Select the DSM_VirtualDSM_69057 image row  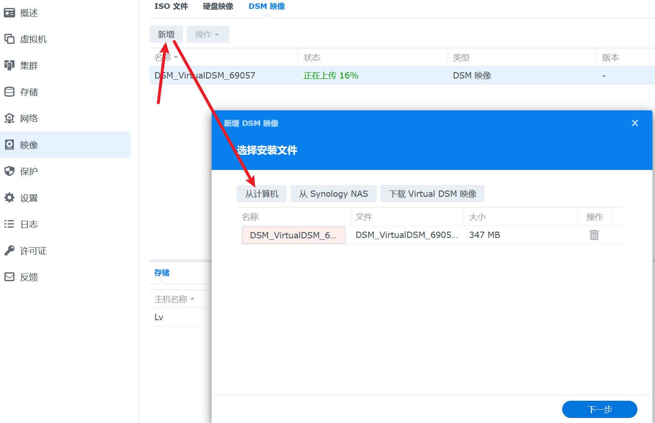[x=402, y=76]
